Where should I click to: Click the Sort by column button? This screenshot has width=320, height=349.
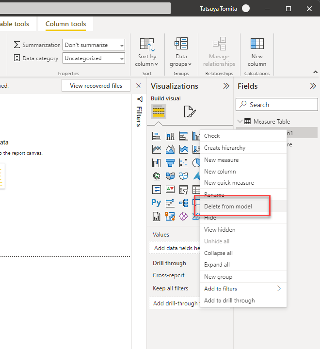click(147, 52)
